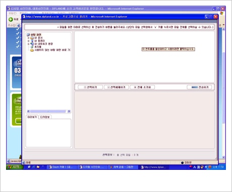This screenshot has width=232, height=192.
Task: Click the 내 컴퓨터 computer icon
Action: point(32,41)
